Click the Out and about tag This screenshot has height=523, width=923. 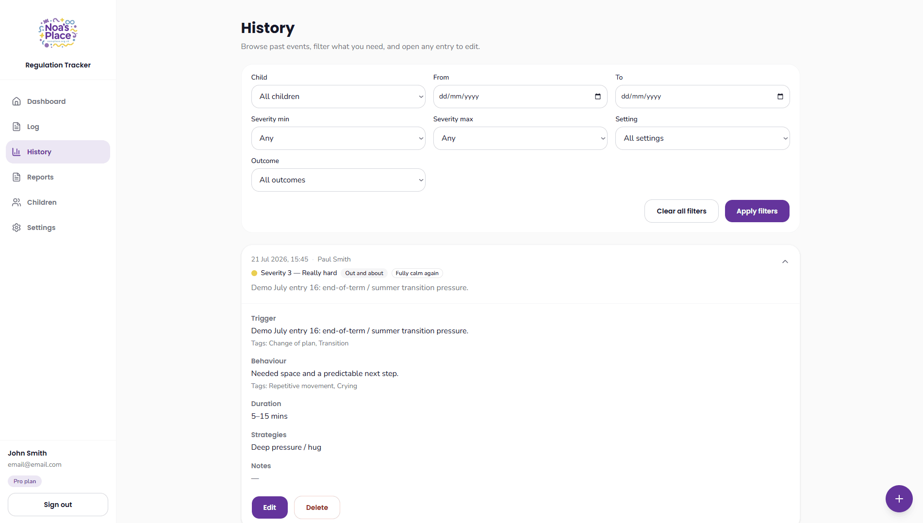364,273
